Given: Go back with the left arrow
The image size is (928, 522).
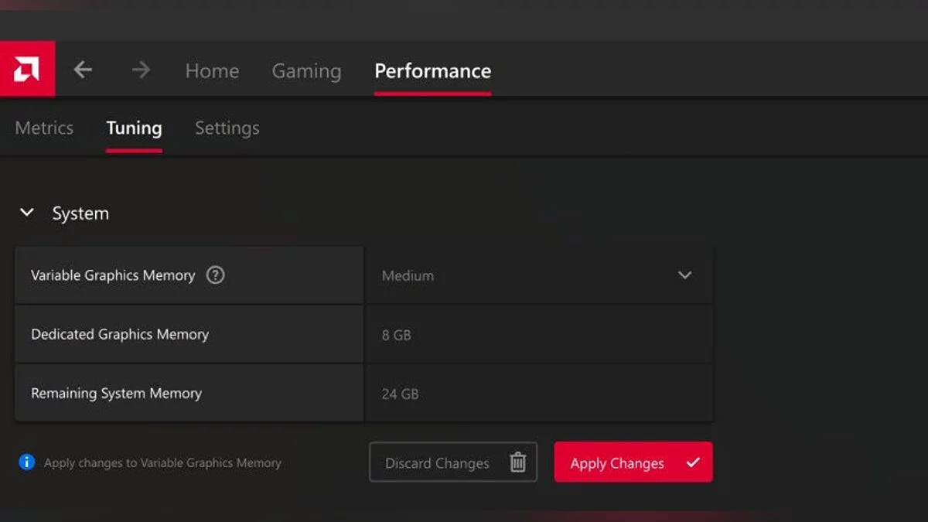Looking at the screenshot, I should tap(83, 70).
